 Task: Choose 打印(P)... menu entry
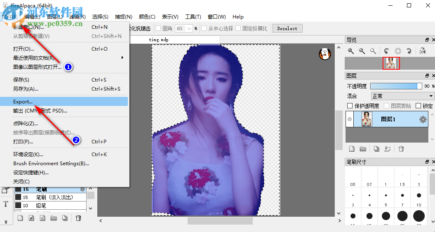[64, 142]
